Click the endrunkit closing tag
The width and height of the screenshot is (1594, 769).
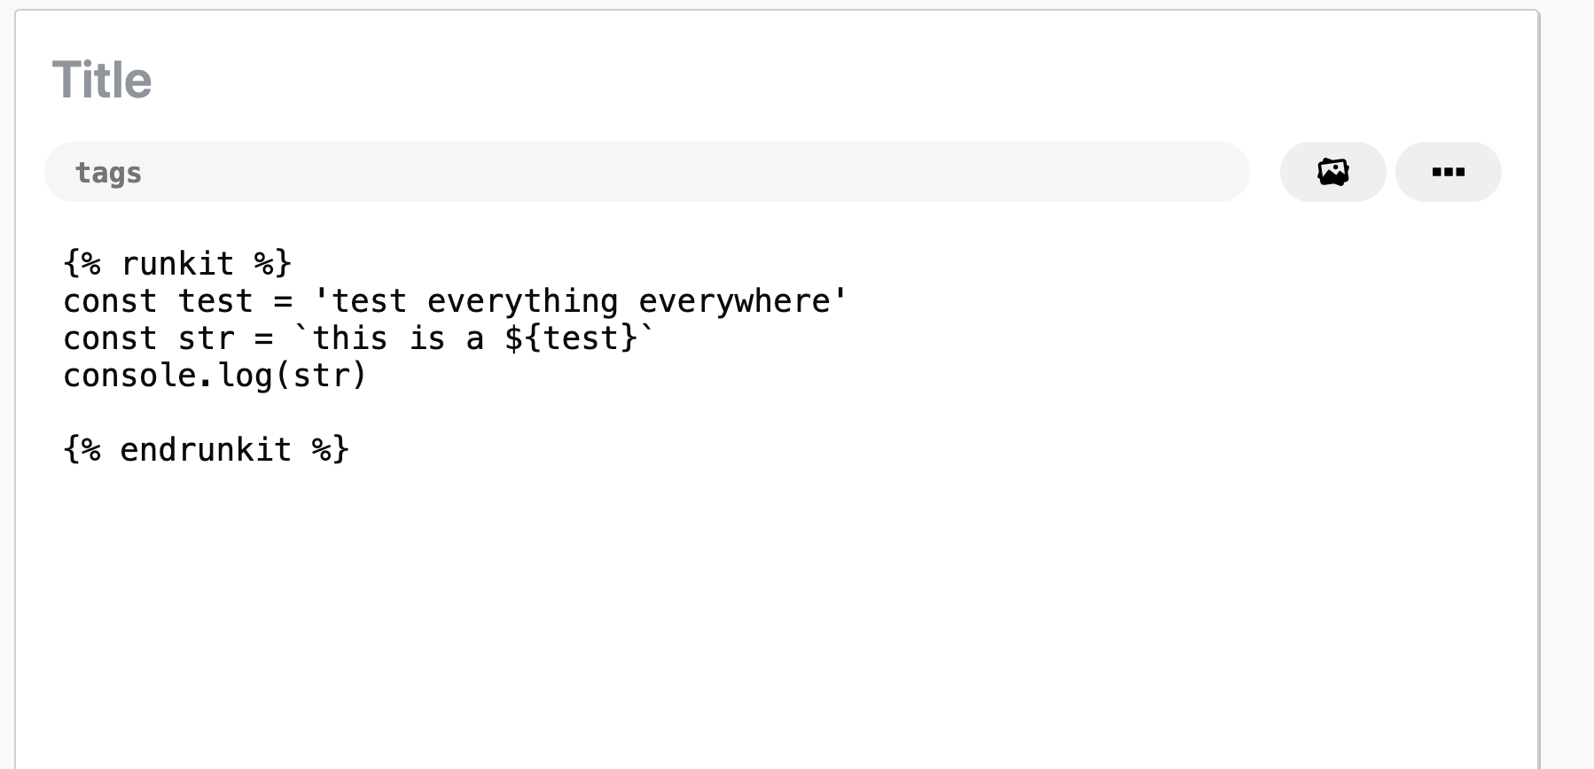tap(206, 449)
